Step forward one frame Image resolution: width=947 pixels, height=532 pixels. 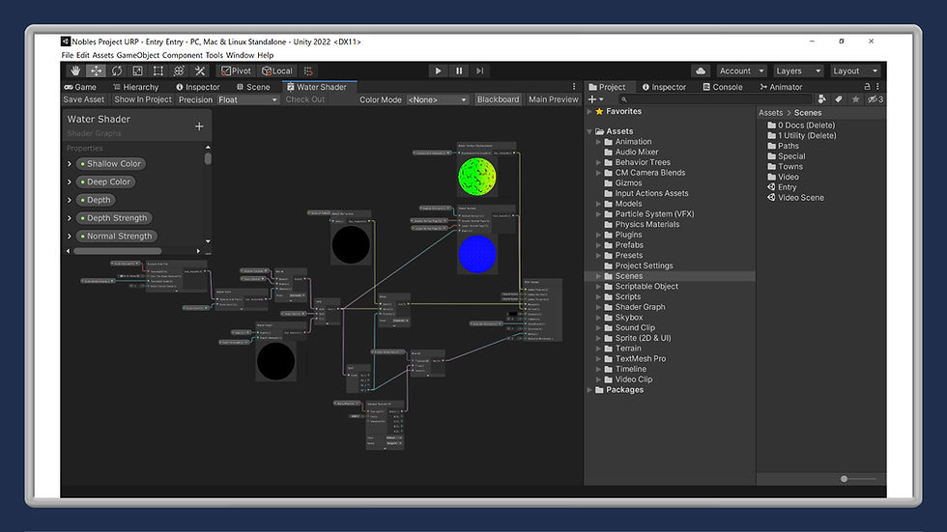[479, 70]
